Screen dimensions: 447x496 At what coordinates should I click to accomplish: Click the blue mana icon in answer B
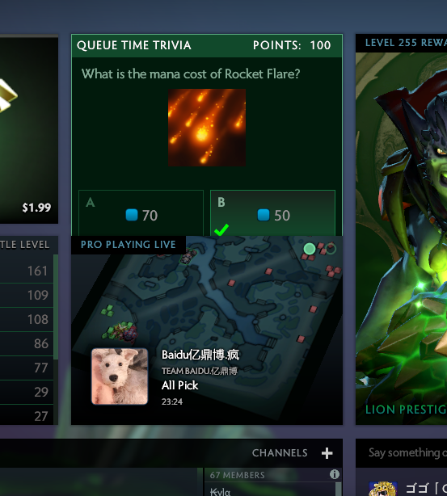point(264,214)
